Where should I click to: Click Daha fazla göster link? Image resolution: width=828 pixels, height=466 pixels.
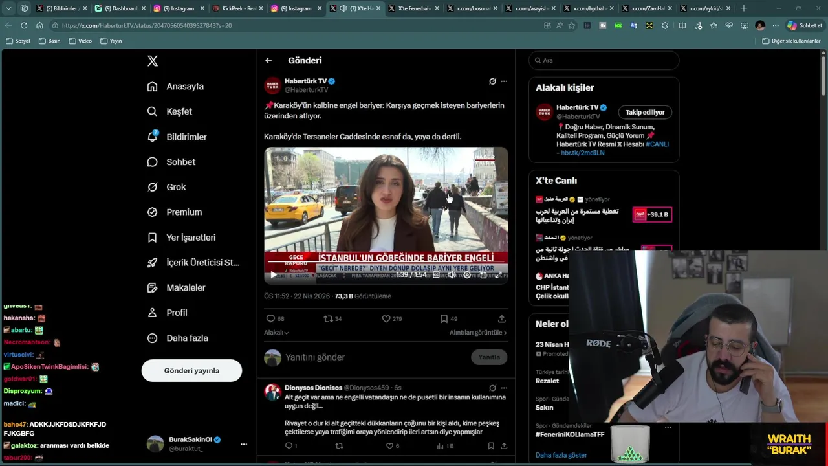[x=561, y=455]
